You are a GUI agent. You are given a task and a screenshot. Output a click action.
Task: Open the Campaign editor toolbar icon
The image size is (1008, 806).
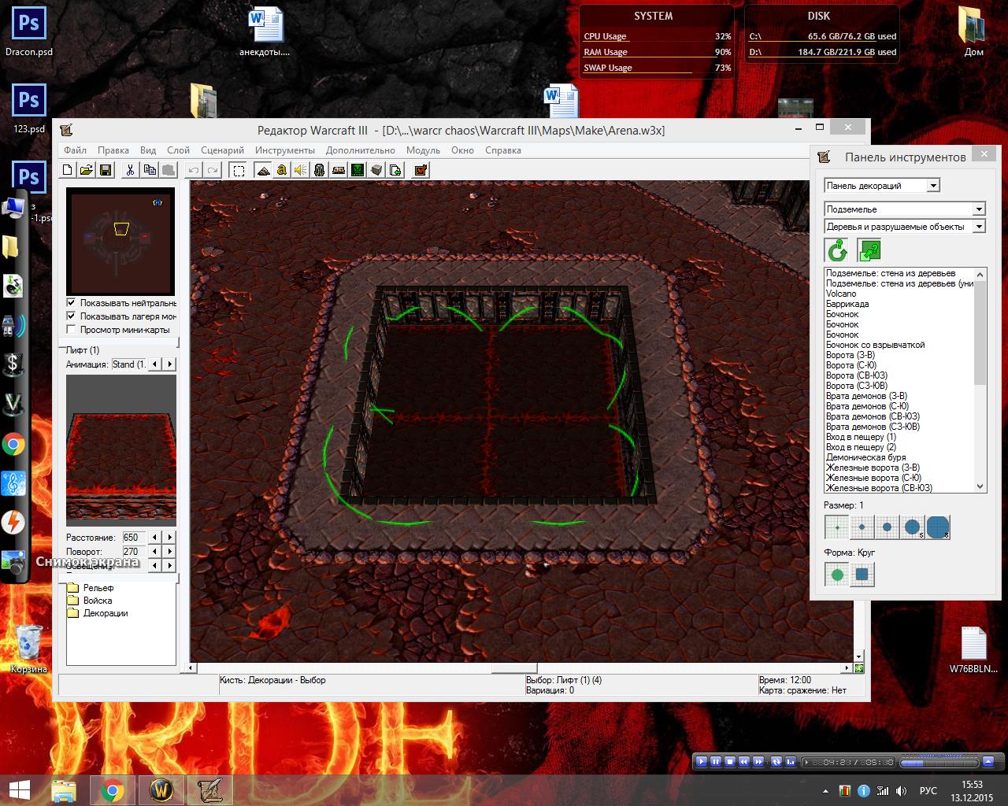[x=338, y=170]
